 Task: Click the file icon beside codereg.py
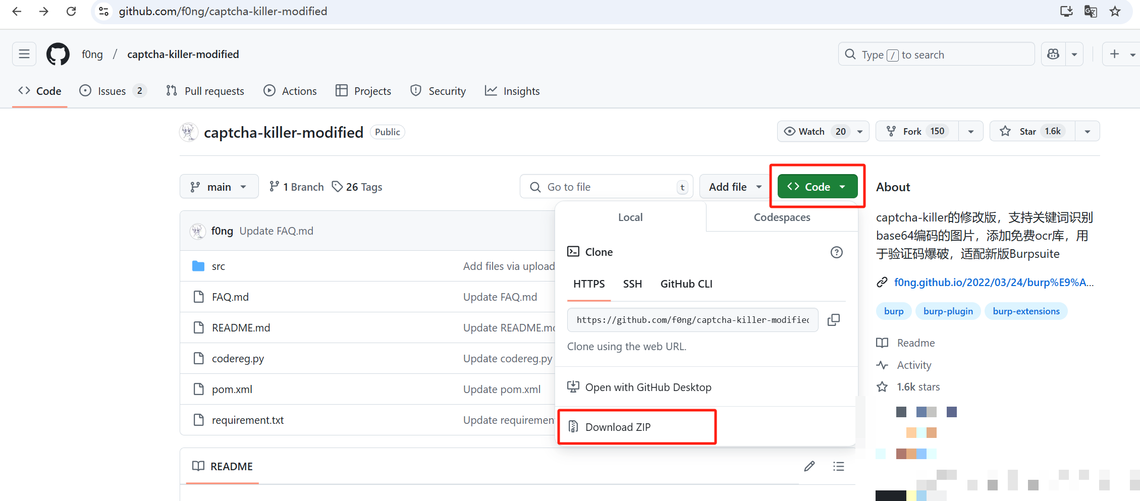point(199,358)
